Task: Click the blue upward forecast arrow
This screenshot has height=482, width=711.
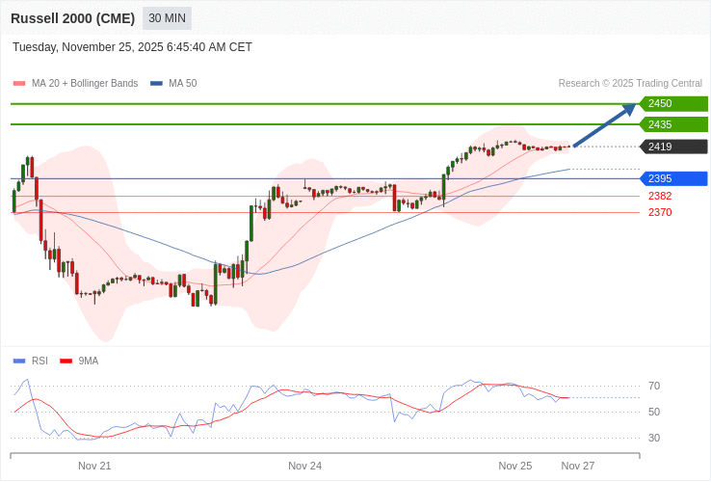Action: (x=605, y=125)
